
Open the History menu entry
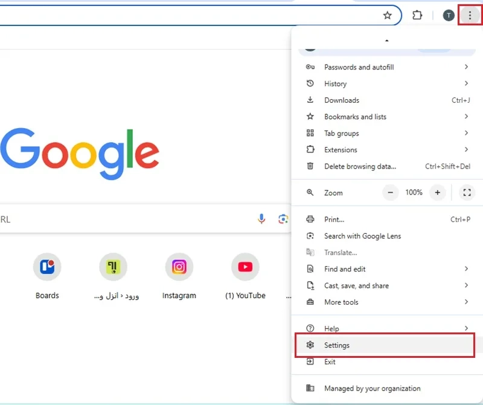coord(336,83)
